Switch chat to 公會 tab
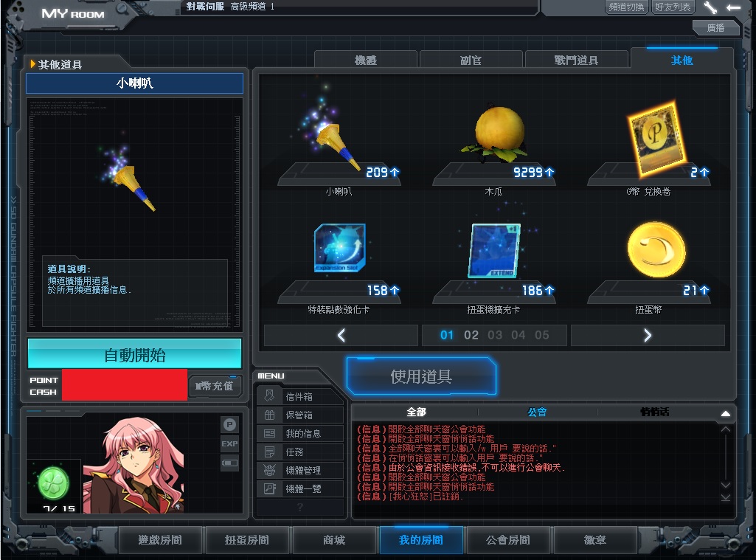The width and height of the screenshot is (756, 560). coord(537,412)
